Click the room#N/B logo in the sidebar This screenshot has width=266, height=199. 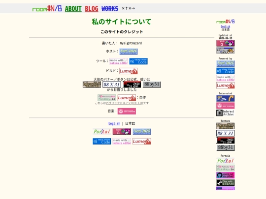226,22
